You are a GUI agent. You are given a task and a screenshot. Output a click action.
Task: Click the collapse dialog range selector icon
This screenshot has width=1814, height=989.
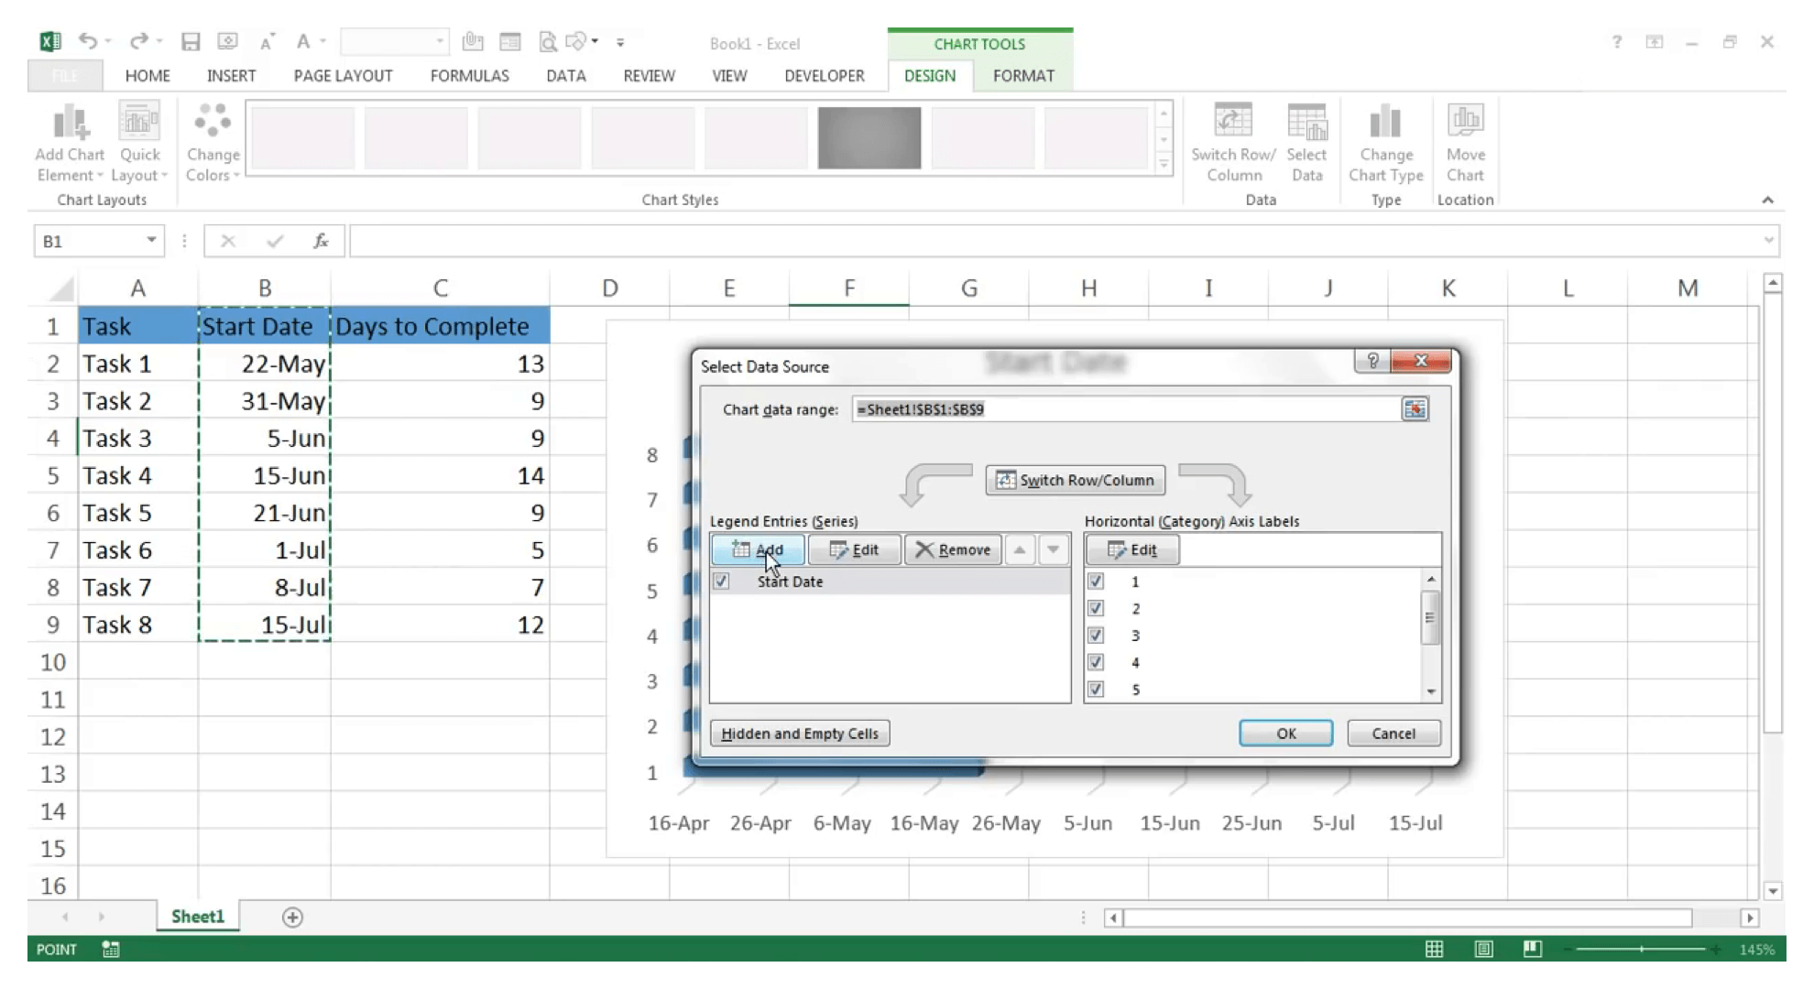pos(1415,409)
